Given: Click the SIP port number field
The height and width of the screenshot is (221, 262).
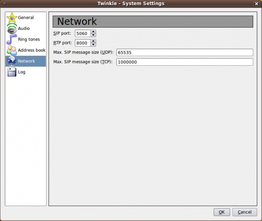Looking at the screenshot, I should pos(83,34).
